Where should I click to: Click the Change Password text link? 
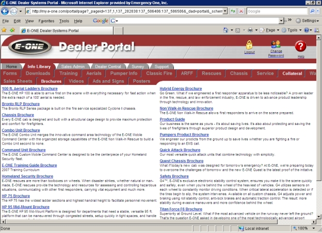click(276, 53)
